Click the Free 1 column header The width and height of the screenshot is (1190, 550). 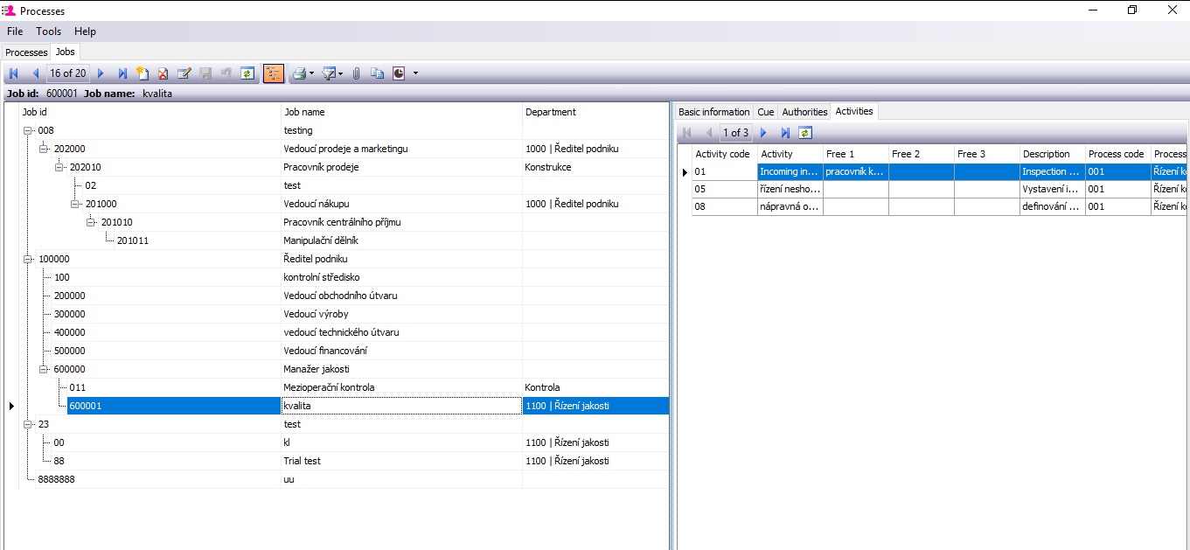click(x=855, y=154)
